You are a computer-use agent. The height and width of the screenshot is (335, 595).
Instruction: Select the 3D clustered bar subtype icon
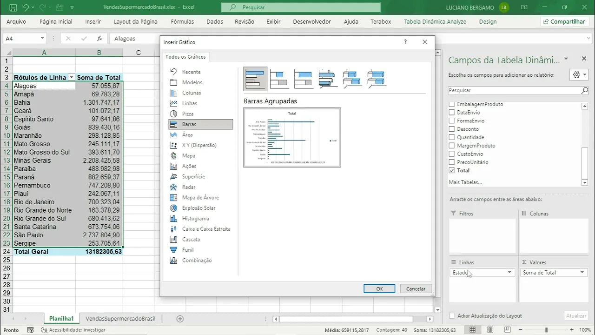328,79
